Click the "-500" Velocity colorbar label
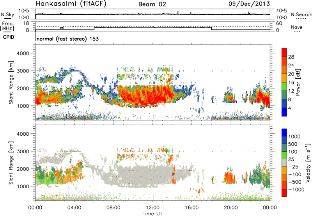 [295, 182]
